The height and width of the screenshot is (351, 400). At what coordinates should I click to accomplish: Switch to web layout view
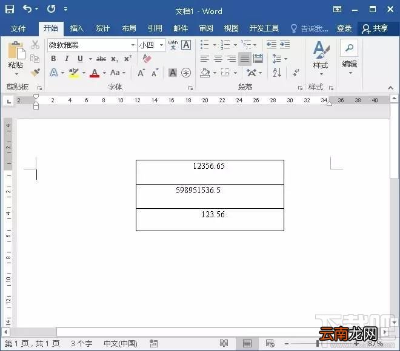pyautogui.click(x=270, y=343)
